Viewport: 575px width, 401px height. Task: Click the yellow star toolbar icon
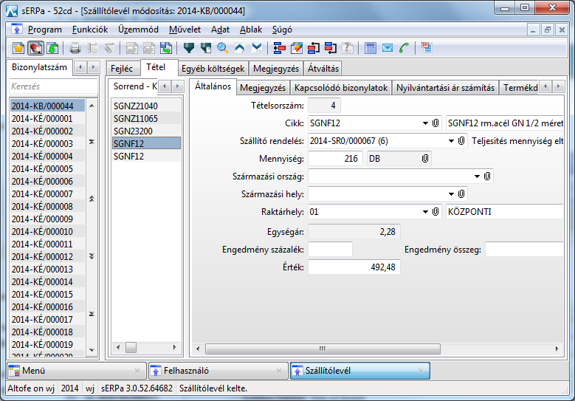(18, 48)
